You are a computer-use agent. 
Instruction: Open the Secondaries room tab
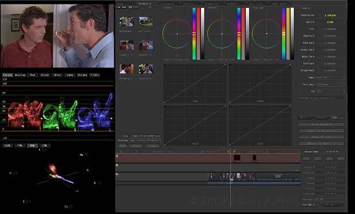click(168, 3)
